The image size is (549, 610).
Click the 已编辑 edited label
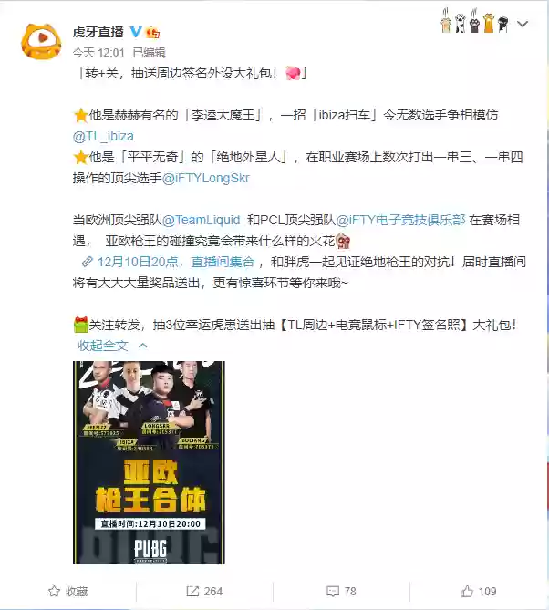pyautogui.click(x=149, y=53)
